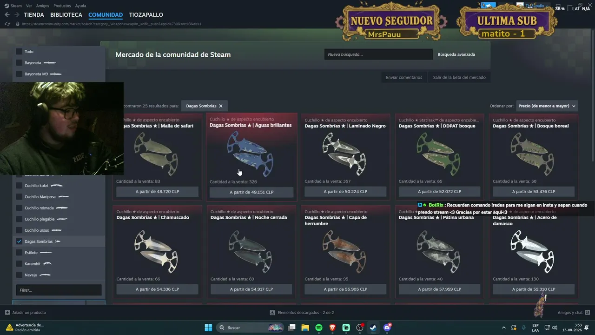Check the Bayoneta filter checkbox
The width and height of the screenshot is (595, 335).
point(19,63)
